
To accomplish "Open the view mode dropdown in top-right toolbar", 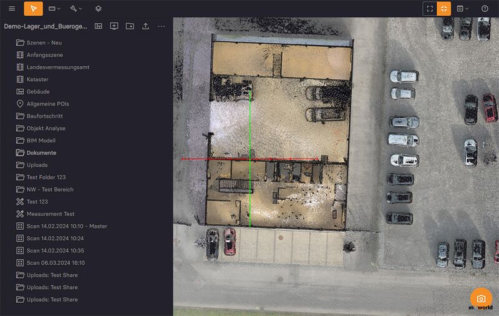I will 463,9.
